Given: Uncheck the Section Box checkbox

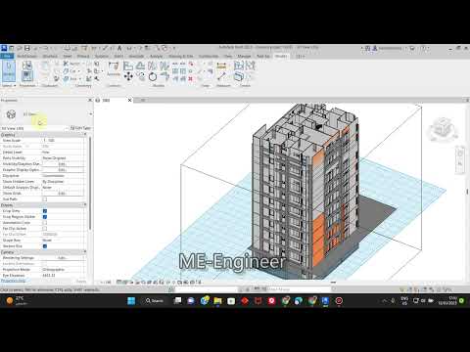Looking at the screenshot, I should point(45,246).
